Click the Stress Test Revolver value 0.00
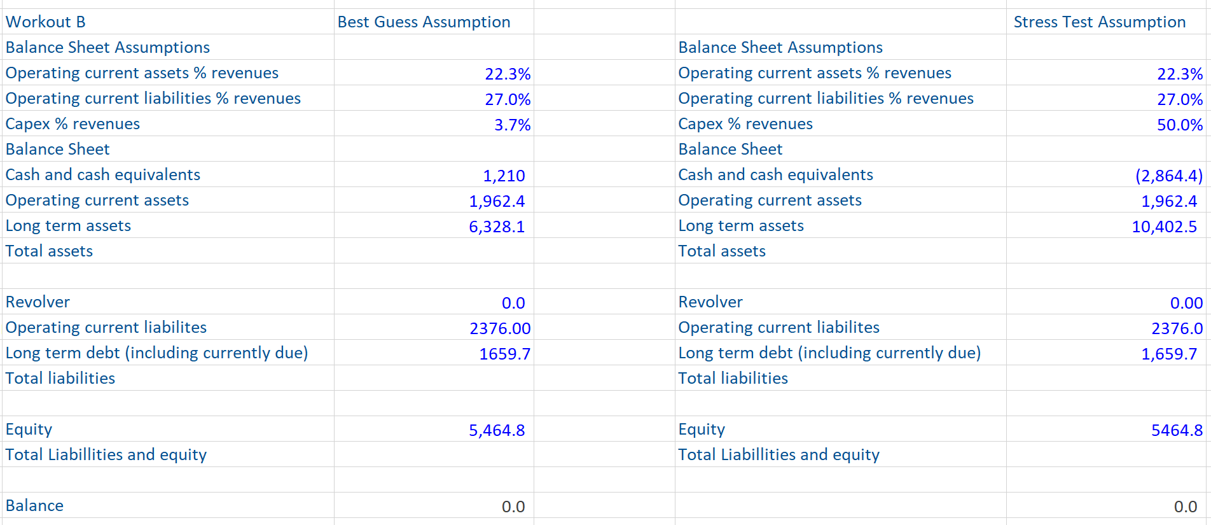This screenshot has width=1211, height=525. (x=1186, y=303)
